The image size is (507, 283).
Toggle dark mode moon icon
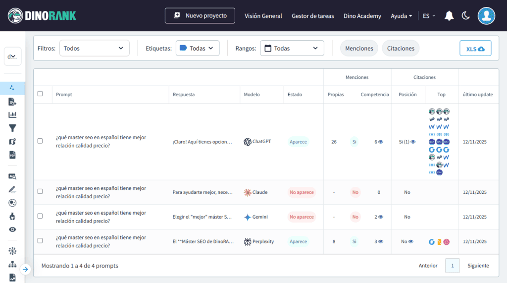[x=465, y=15]
